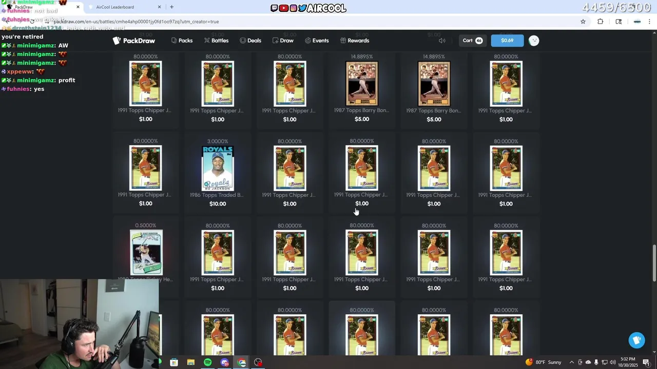Viewport: 657px width, 369px height.
Task: Open the Rewards page
Action: click(x=355, y=40)
